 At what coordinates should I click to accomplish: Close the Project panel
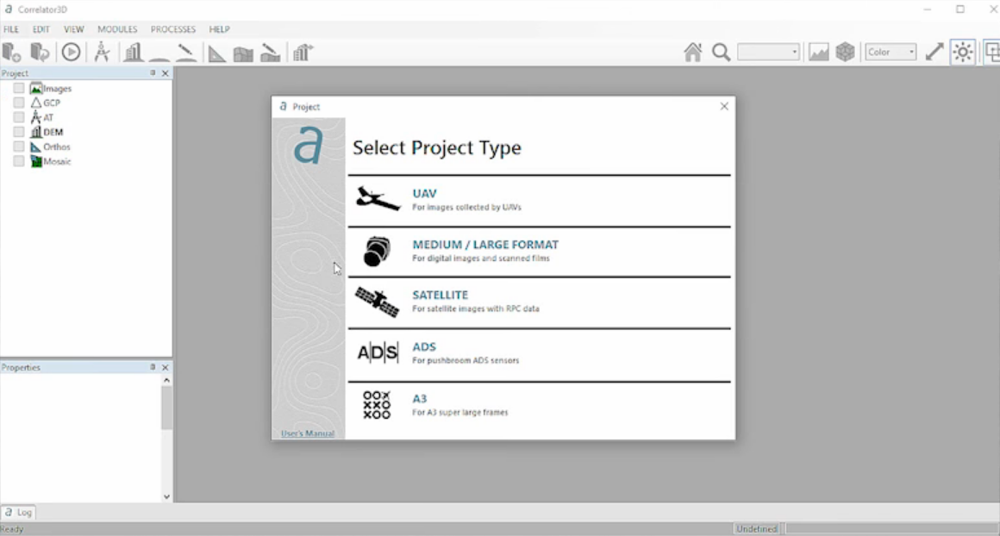[166, 73]
